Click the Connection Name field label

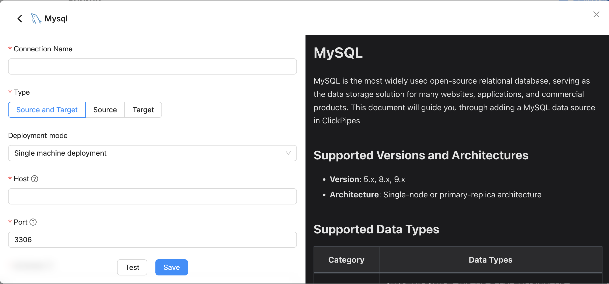pyautogui.click(x=43, y=49)
